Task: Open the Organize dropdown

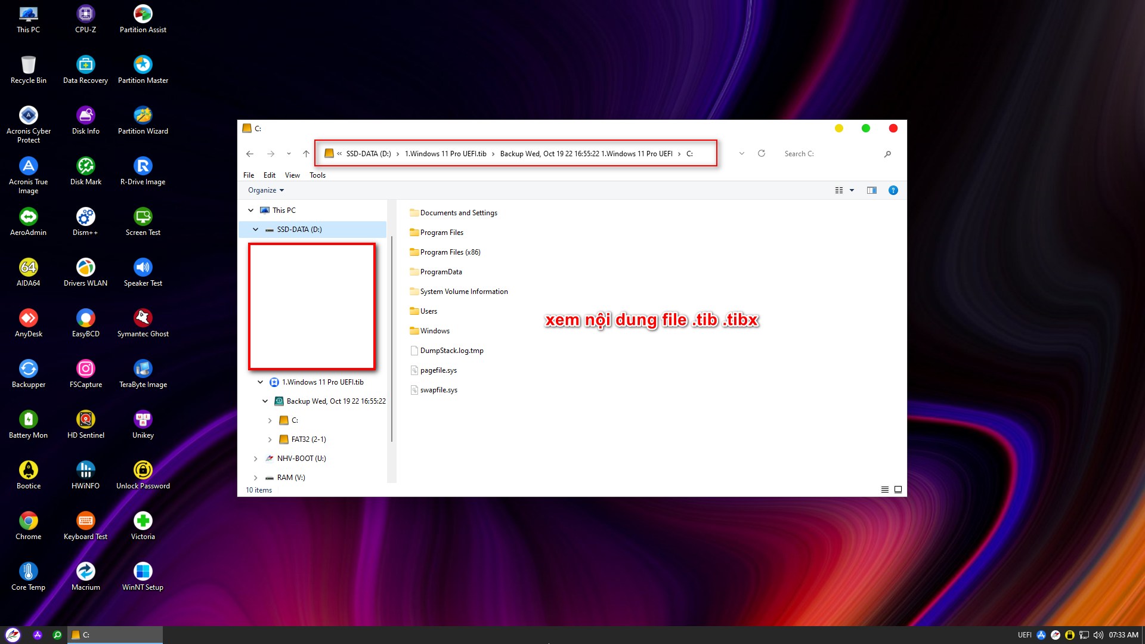Action: click(x=266, y=190)
